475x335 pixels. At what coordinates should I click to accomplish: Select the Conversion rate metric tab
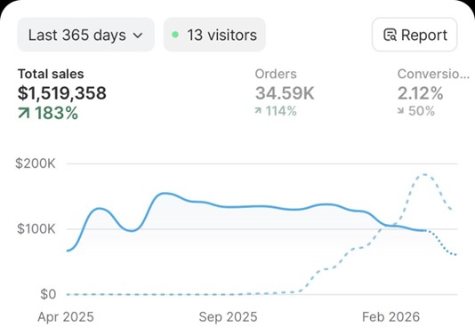pyautogui.click(x=434, y=92)
